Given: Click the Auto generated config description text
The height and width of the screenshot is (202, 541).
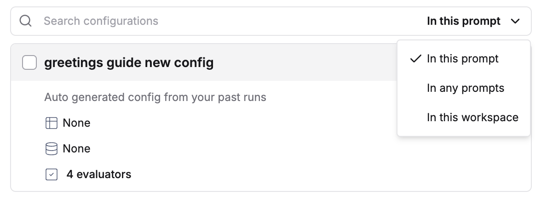Looking at the screenshot, I should (155, 97).
